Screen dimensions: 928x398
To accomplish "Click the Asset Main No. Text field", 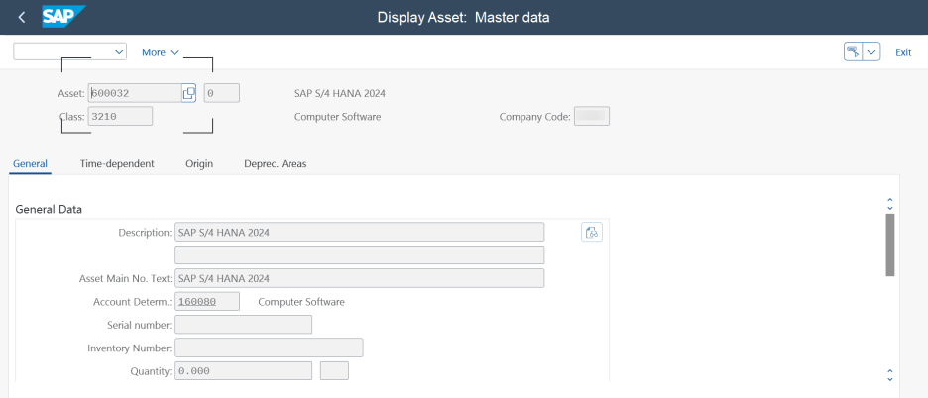I will (x=359, y=278).
